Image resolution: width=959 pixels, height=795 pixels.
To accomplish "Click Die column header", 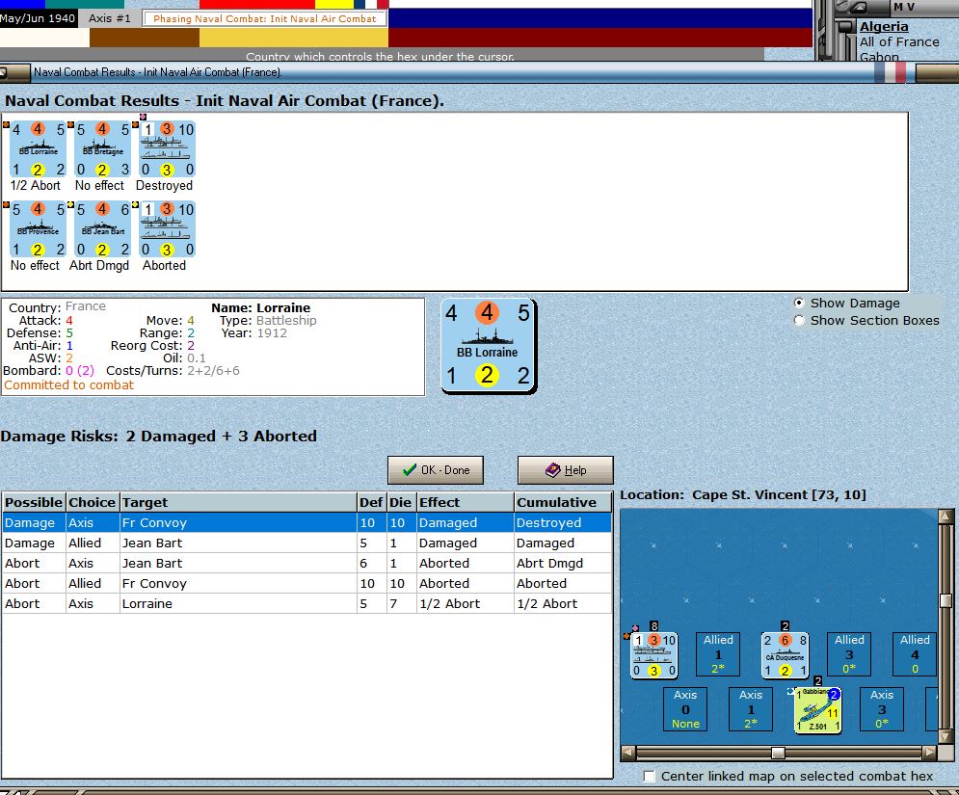I will coord(401,502).
